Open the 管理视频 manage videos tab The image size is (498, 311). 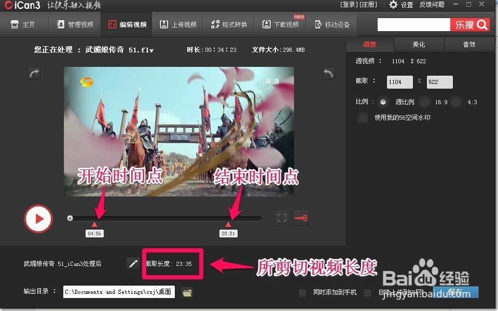(75, 24)
